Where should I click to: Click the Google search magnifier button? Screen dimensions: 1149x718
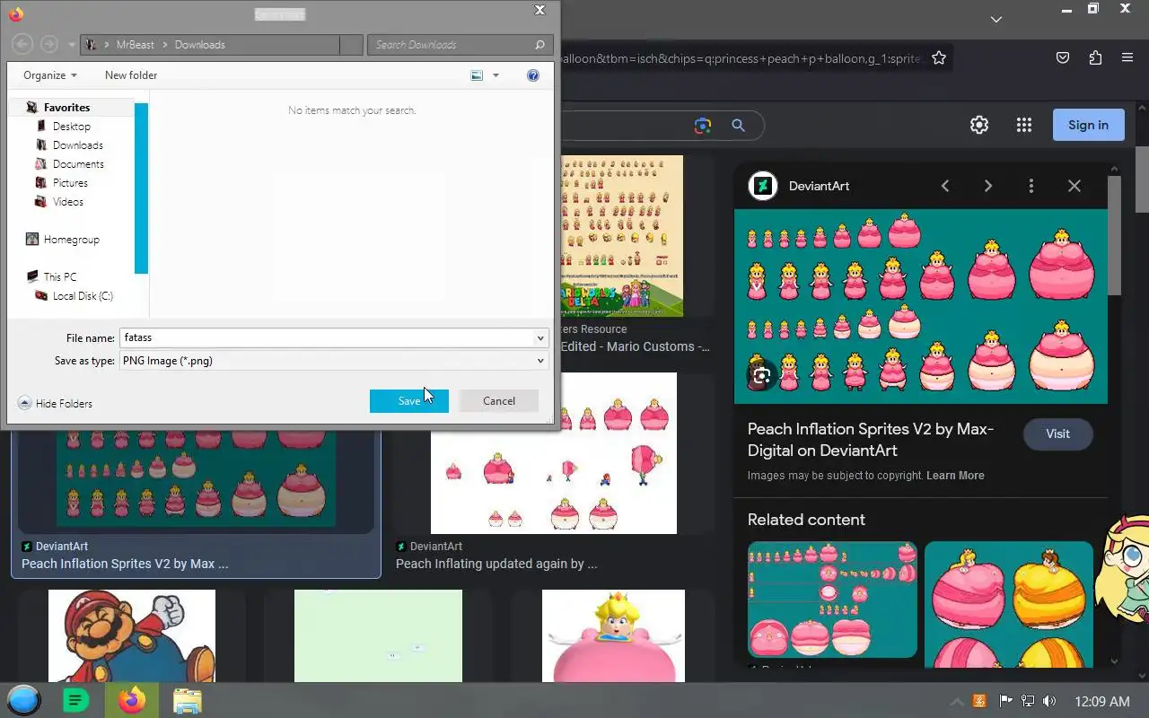click(x=738, y=126)
